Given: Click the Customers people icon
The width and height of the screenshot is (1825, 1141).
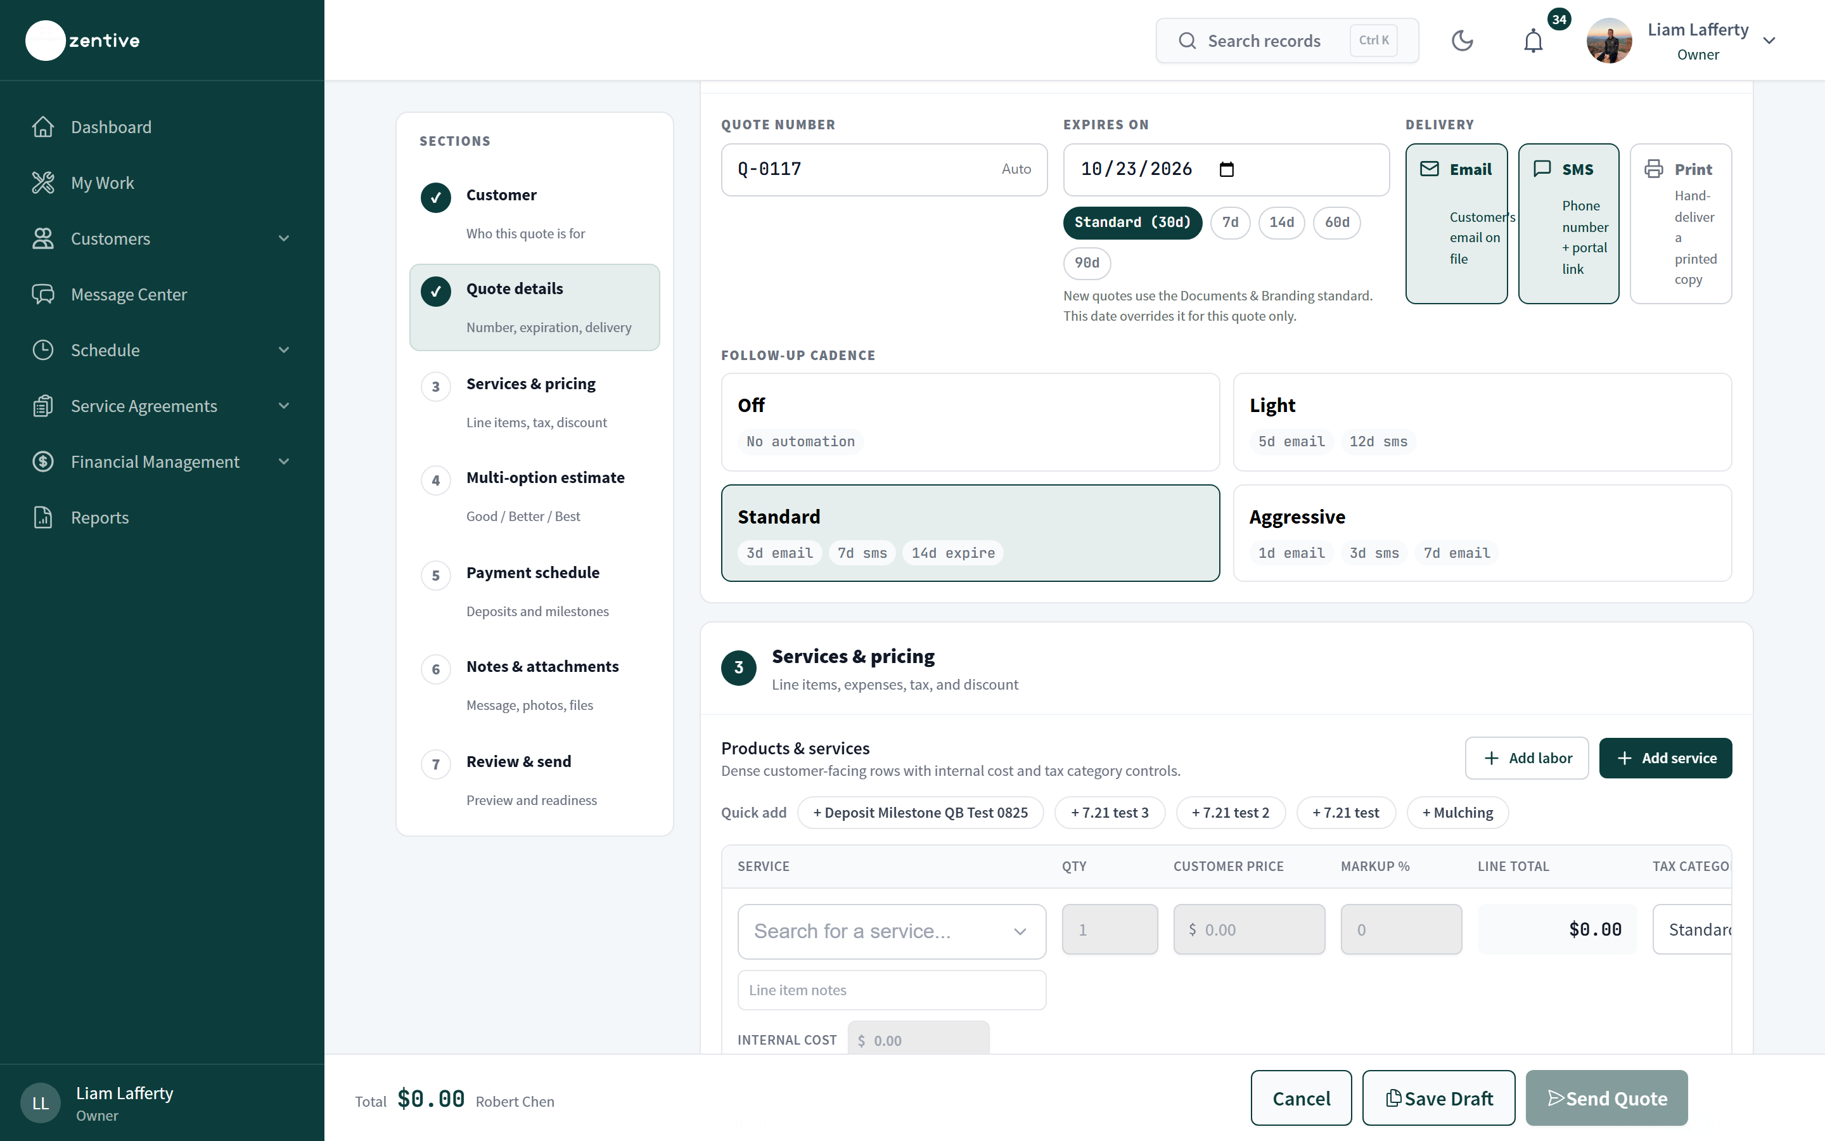Looking at the screenshot, I should tap(43, 238).
